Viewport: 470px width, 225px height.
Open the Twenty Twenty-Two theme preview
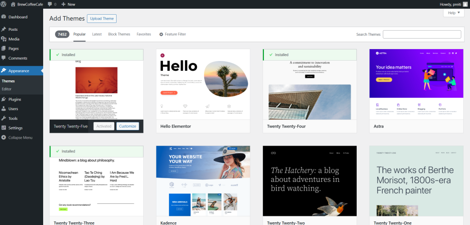(310, 181)
